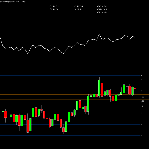
Task: Click the 63 price axis label
Action: click(x=142, y=136)
